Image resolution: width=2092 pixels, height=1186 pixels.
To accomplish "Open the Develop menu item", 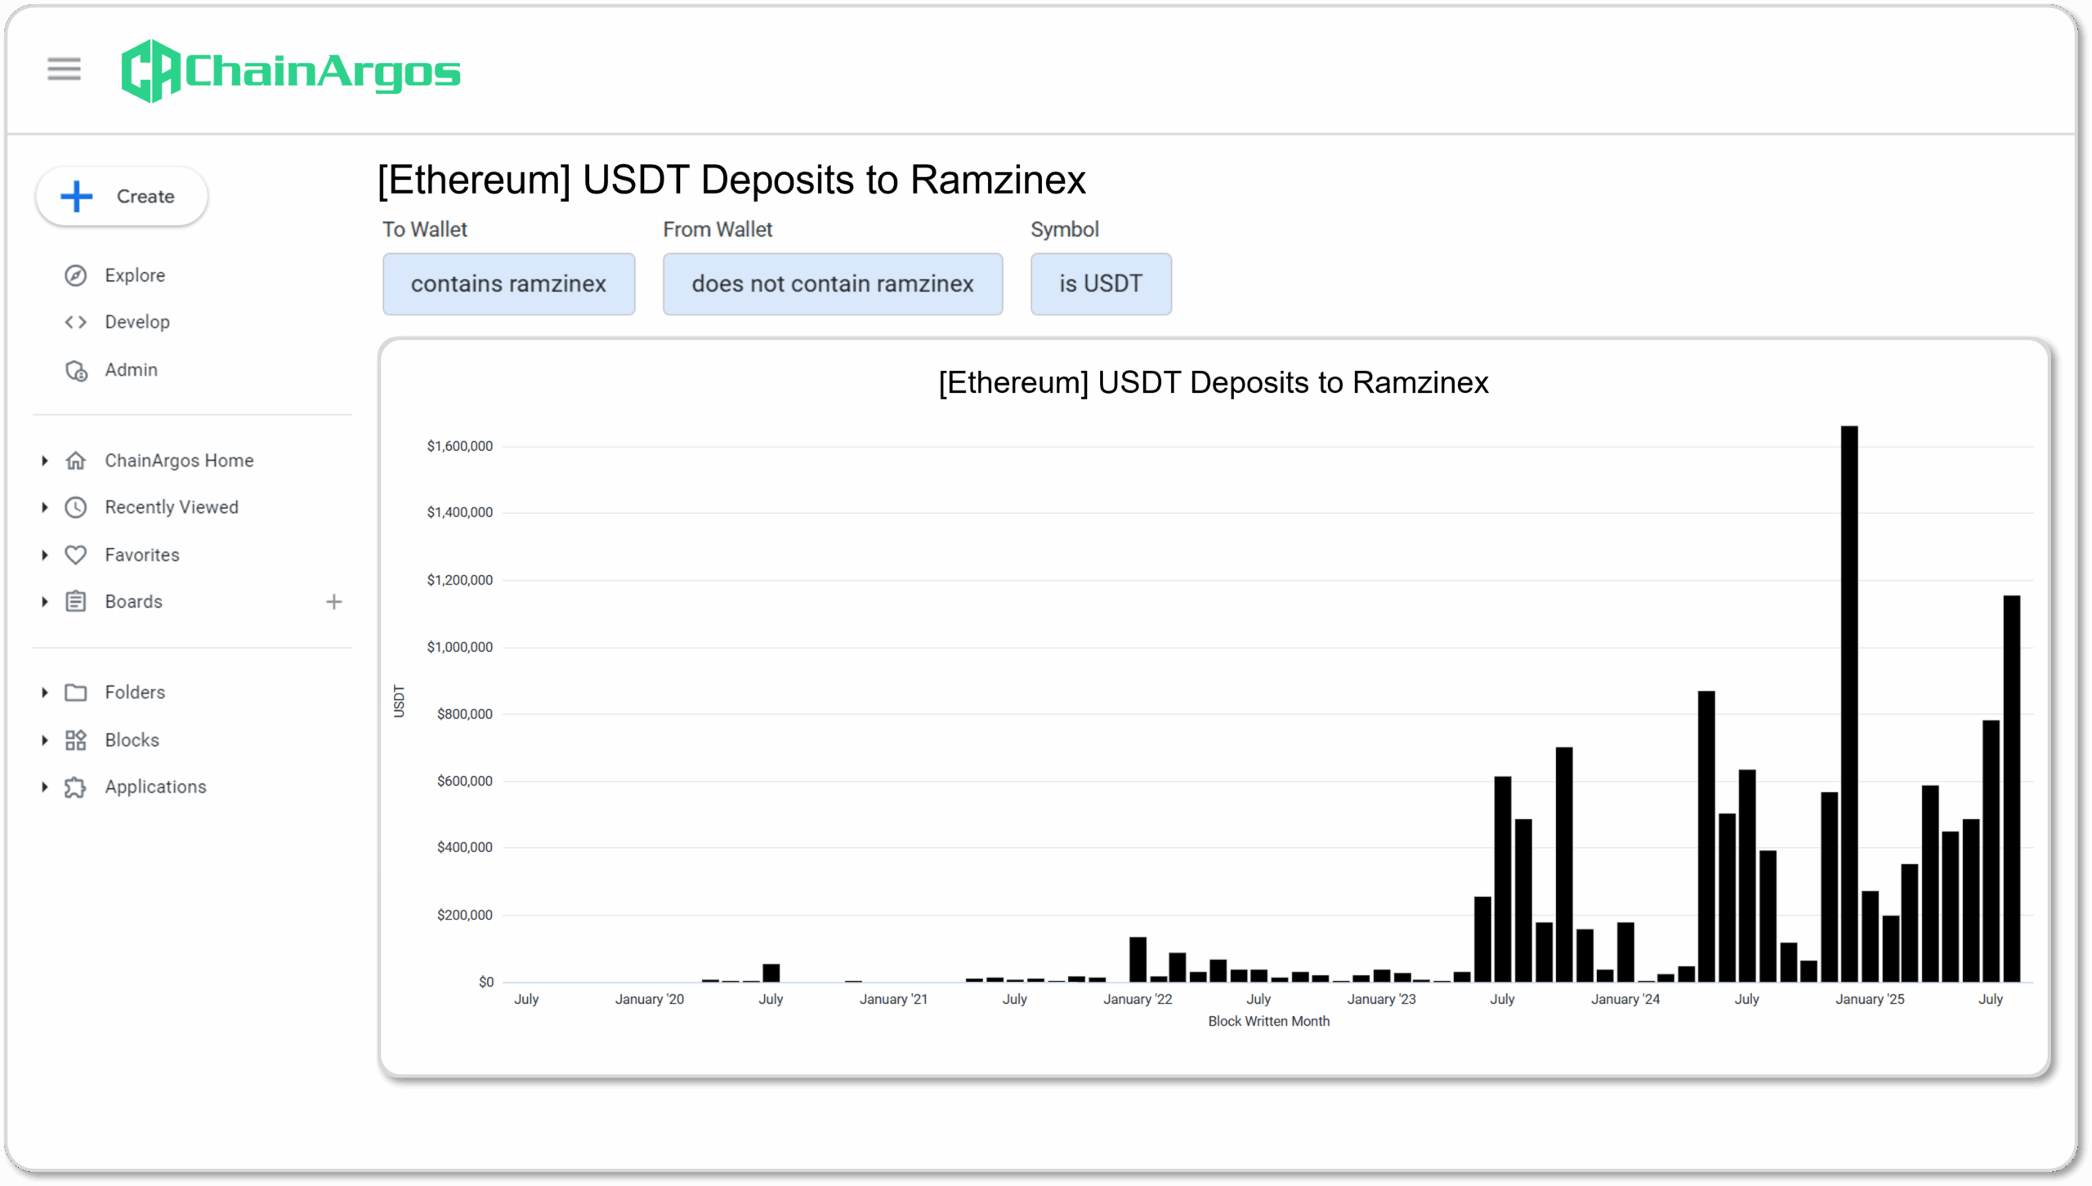I will click(137, 323).
